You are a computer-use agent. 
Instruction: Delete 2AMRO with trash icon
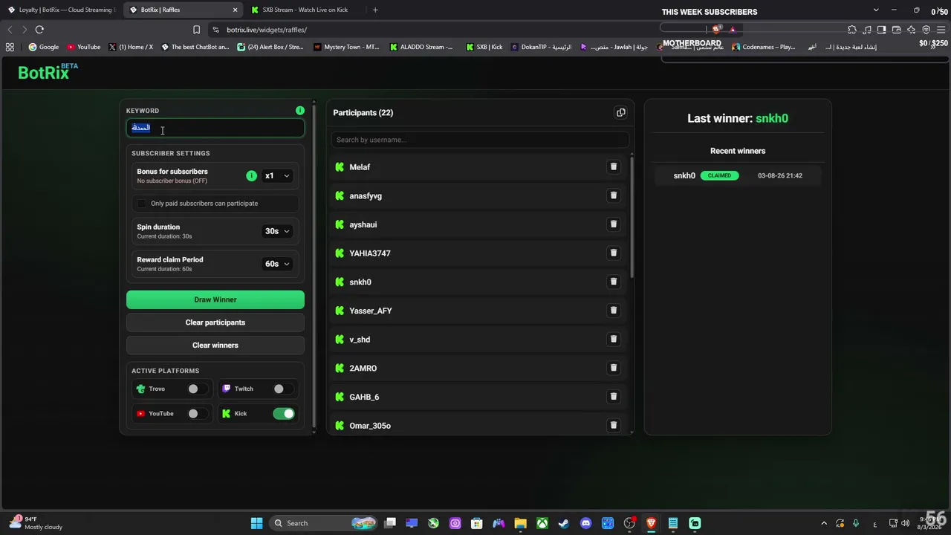614,368
